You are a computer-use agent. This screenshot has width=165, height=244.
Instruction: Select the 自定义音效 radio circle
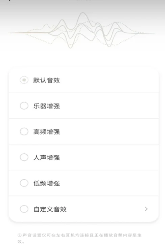coord(24,209)
